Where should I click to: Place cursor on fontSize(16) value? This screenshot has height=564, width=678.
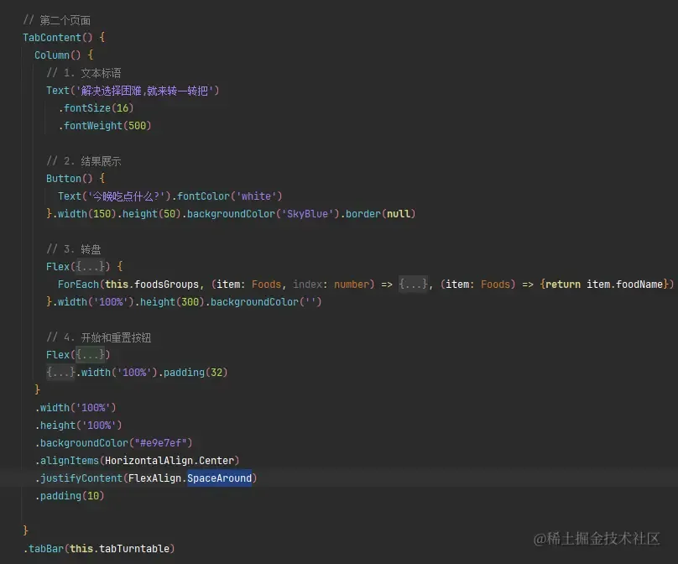(123, 107)
